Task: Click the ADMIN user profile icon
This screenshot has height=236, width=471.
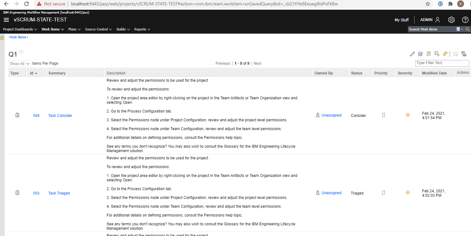Action: coord(437,20)
